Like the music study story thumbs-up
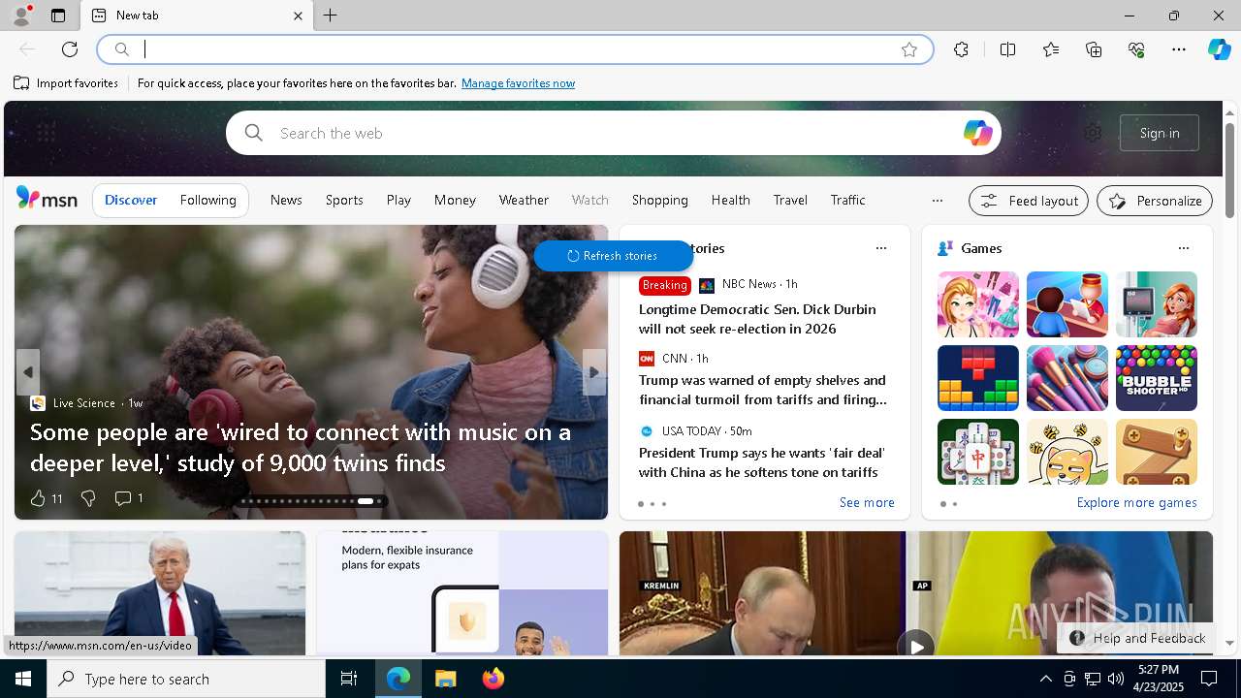 pyautogui.click(x=38, y=498)
